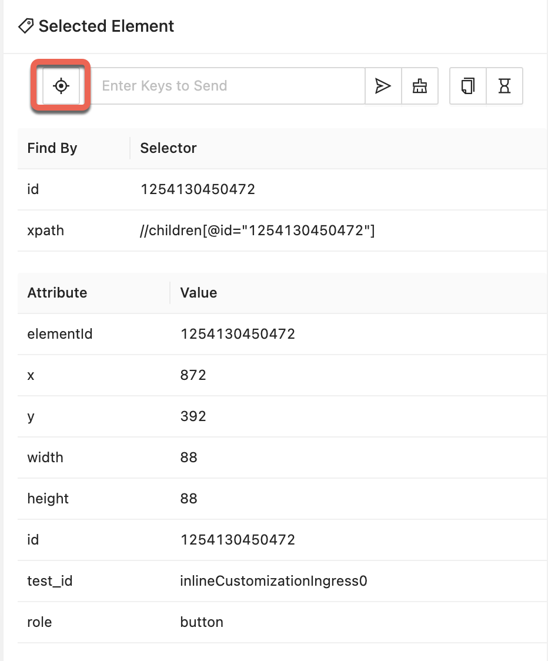Click the hourglass timing icon
The height and width of the screenshot is (661, 548).
point(504,86)
